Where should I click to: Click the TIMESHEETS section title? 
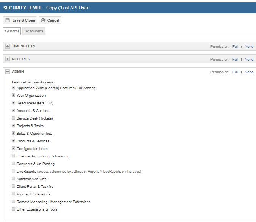(24, 46)
